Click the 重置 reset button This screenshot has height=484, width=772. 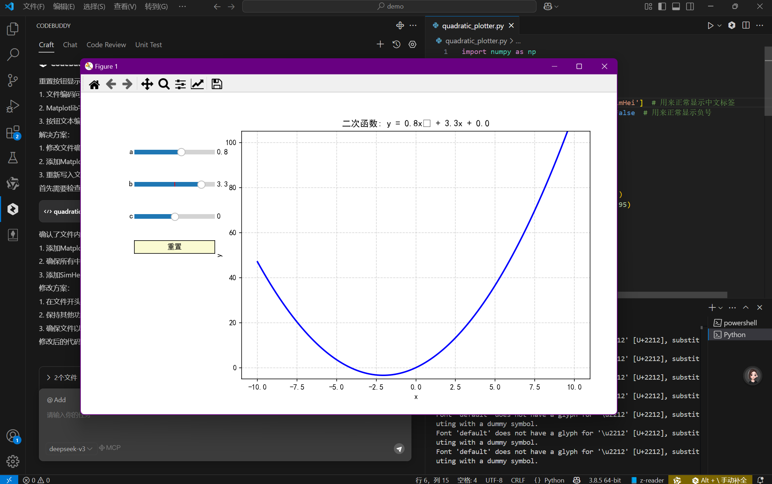click(174, 247)
